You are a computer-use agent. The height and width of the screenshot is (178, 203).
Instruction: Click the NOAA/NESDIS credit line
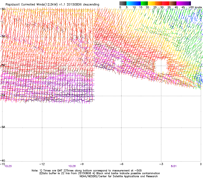coord(119,176)
